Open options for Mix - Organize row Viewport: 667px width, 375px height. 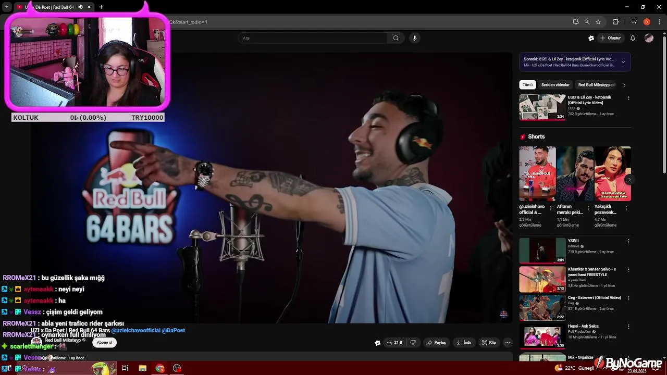pyautogui.click(x=628, y=358)
